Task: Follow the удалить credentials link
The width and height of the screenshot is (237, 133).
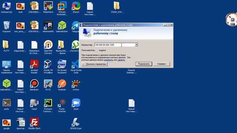Action: click(x=121, y=60)
